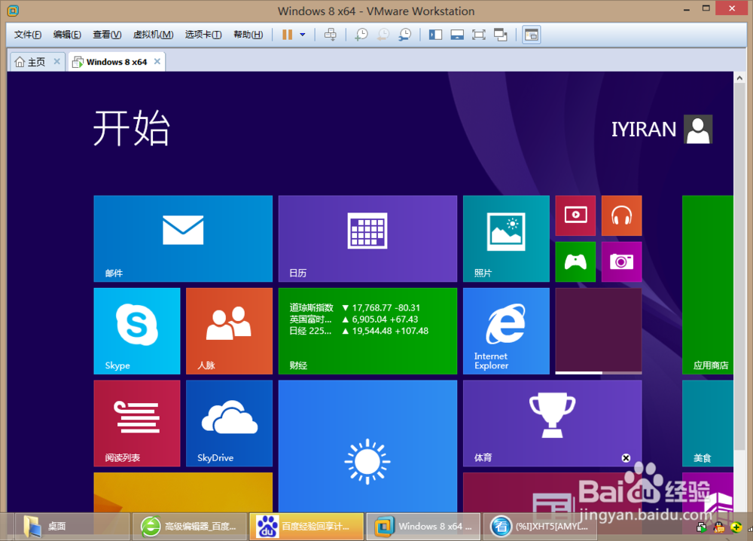The height and width of the screenshot is (541, 753).
Task: Click the dark maroon loading tile
Action: 599,331
